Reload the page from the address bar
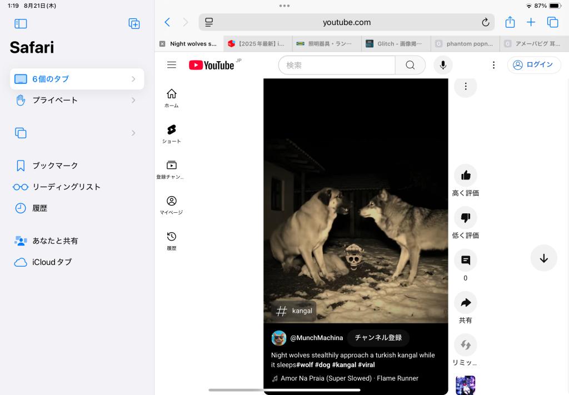Viewport: 569px width, 395px height. [485, 22]
